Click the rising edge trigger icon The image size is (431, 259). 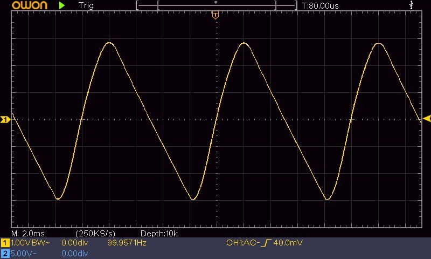tap(266, 243)
